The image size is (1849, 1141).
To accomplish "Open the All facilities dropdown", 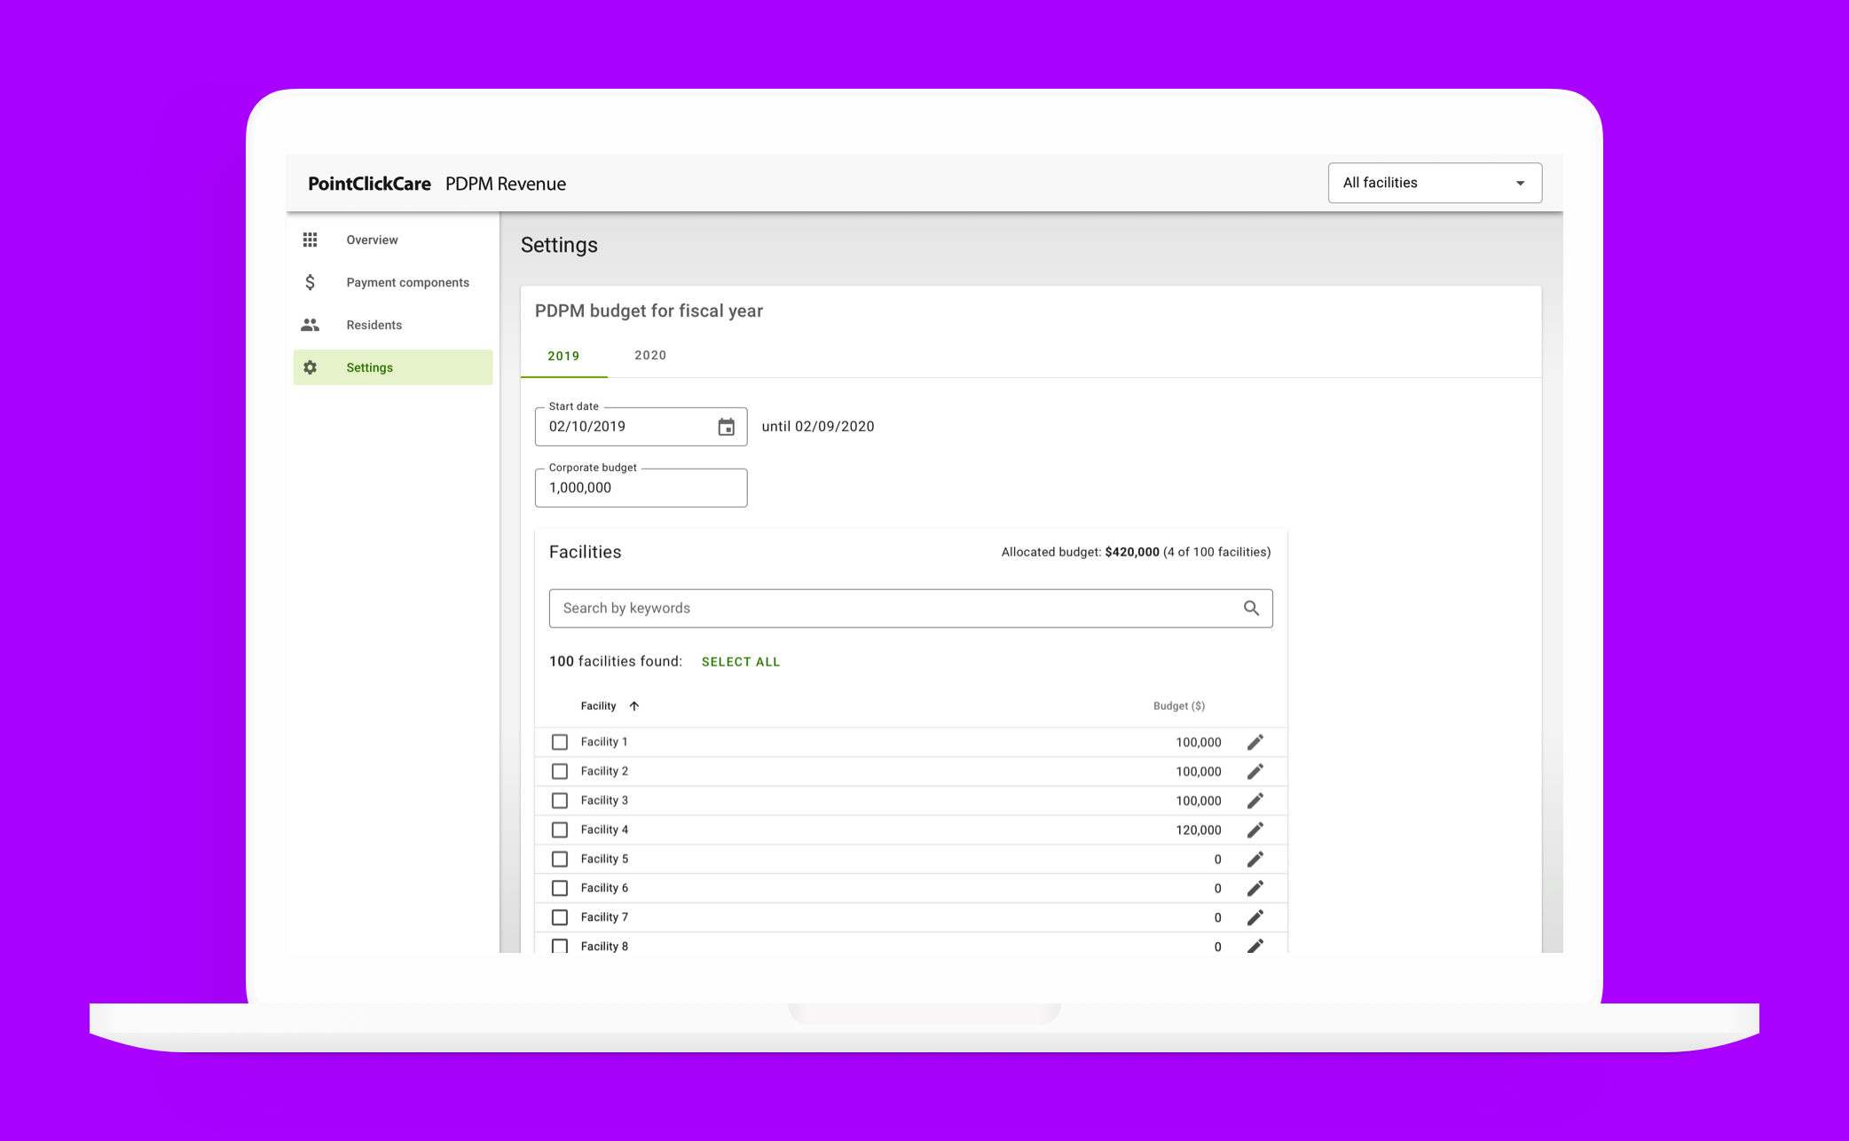I will click(x=1435, y=183).
